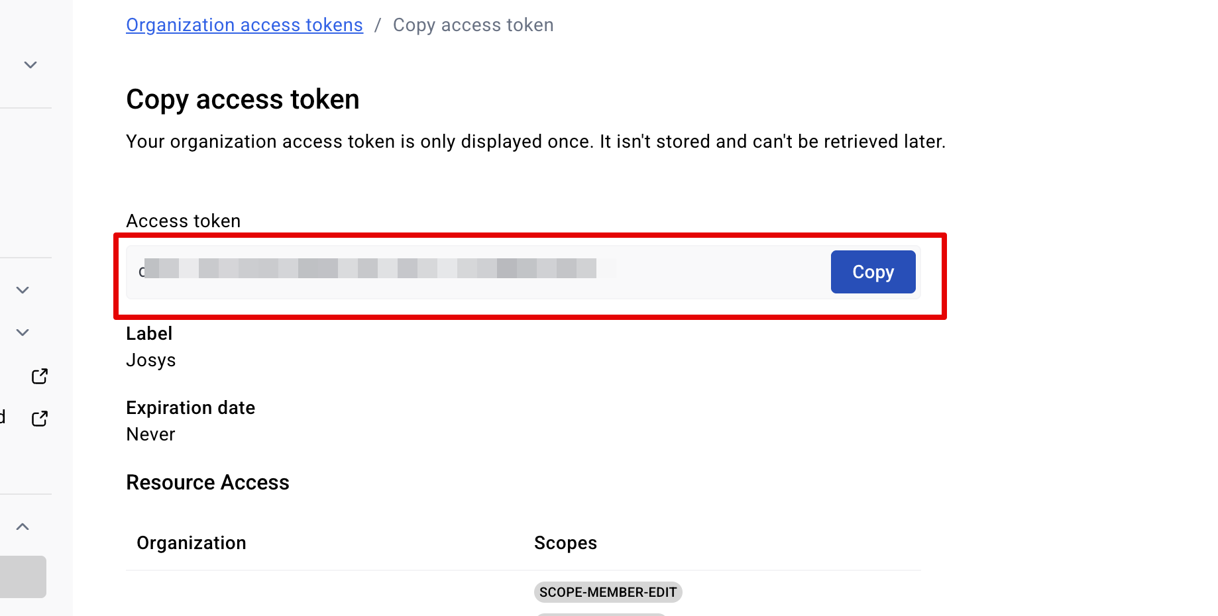Image resolution: width=1218 pixels, height=616 pixels.
Task: Open the upper external-link icon in the sidebar
Action: (x=40, y=376)
